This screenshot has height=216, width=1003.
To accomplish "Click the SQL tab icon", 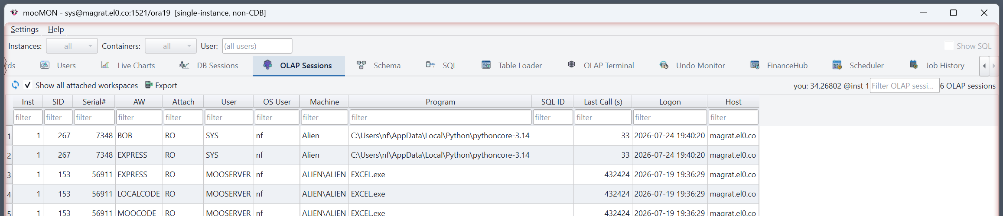I will click(x=430, y=65).
